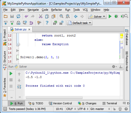Click the Synchronize refresh icon
This screenshot has width=131, height=113.
pyautogui.click(x=18, y=16)
